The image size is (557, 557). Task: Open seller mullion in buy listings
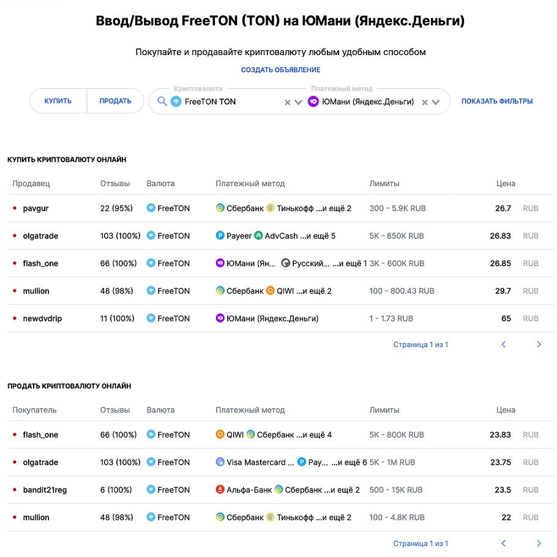pos(36,291)
